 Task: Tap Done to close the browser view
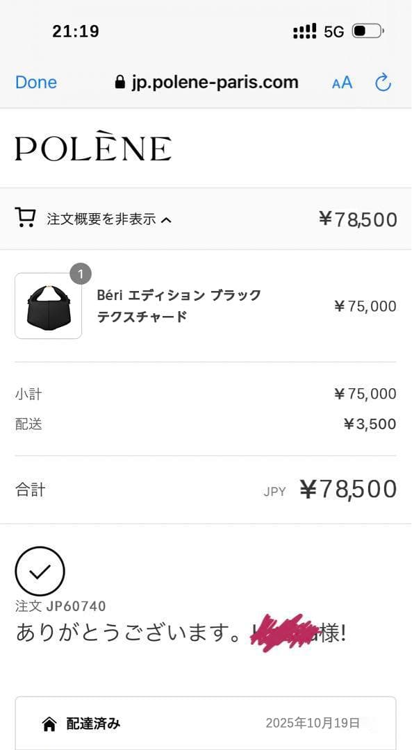[36, 82]
